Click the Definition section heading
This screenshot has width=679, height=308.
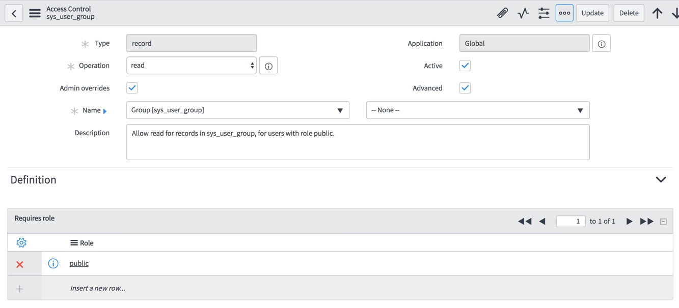(34, 180)
